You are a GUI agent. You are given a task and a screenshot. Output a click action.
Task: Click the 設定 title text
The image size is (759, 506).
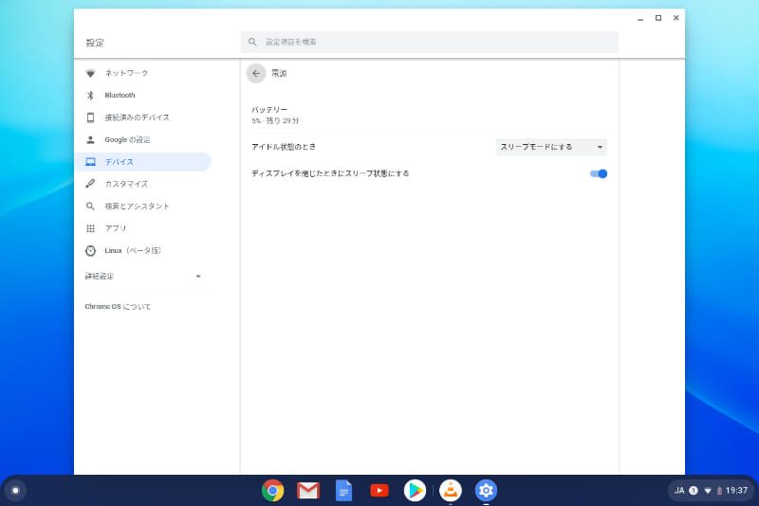point(95,43)
